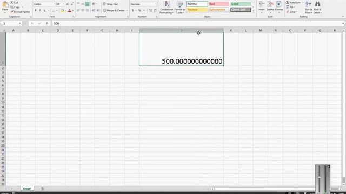The width and height of the screenshot is (346, 194).
Task: Click AutoSum sigma
Action: (288, 2)
